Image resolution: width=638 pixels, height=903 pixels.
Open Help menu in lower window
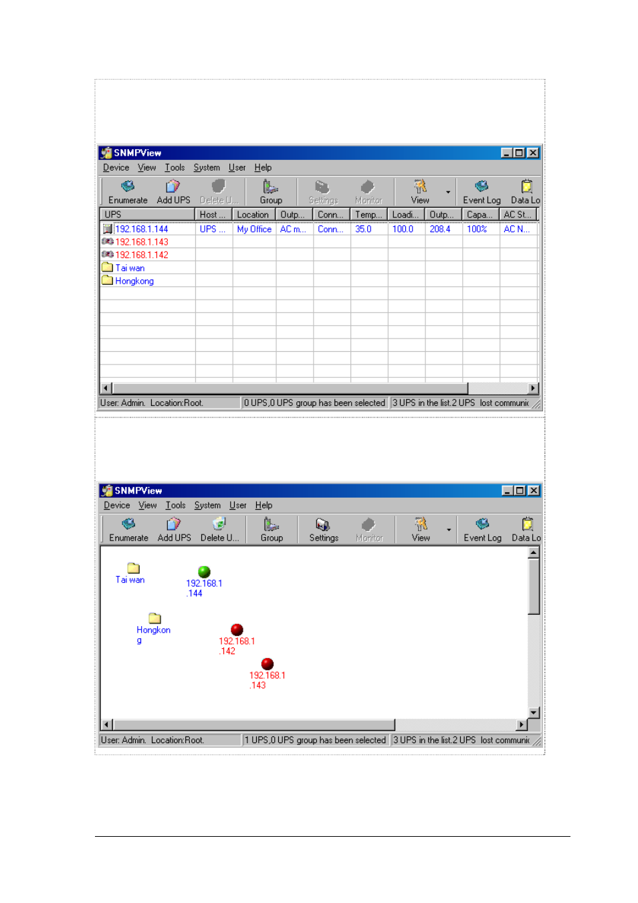[263, 506]
